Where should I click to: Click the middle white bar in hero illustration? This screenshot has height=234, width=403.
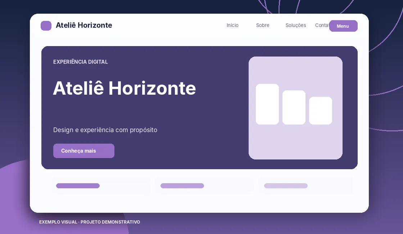tap(294, 108)
